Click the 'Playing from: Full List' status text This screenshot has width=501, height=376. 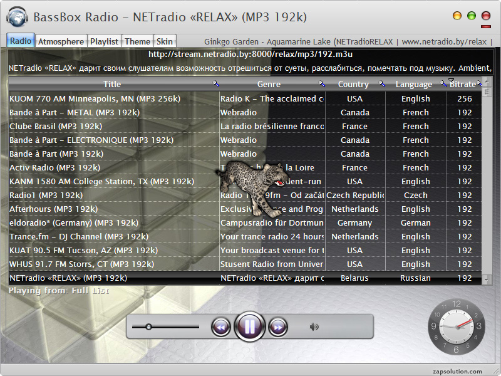(x=59, y=291)
